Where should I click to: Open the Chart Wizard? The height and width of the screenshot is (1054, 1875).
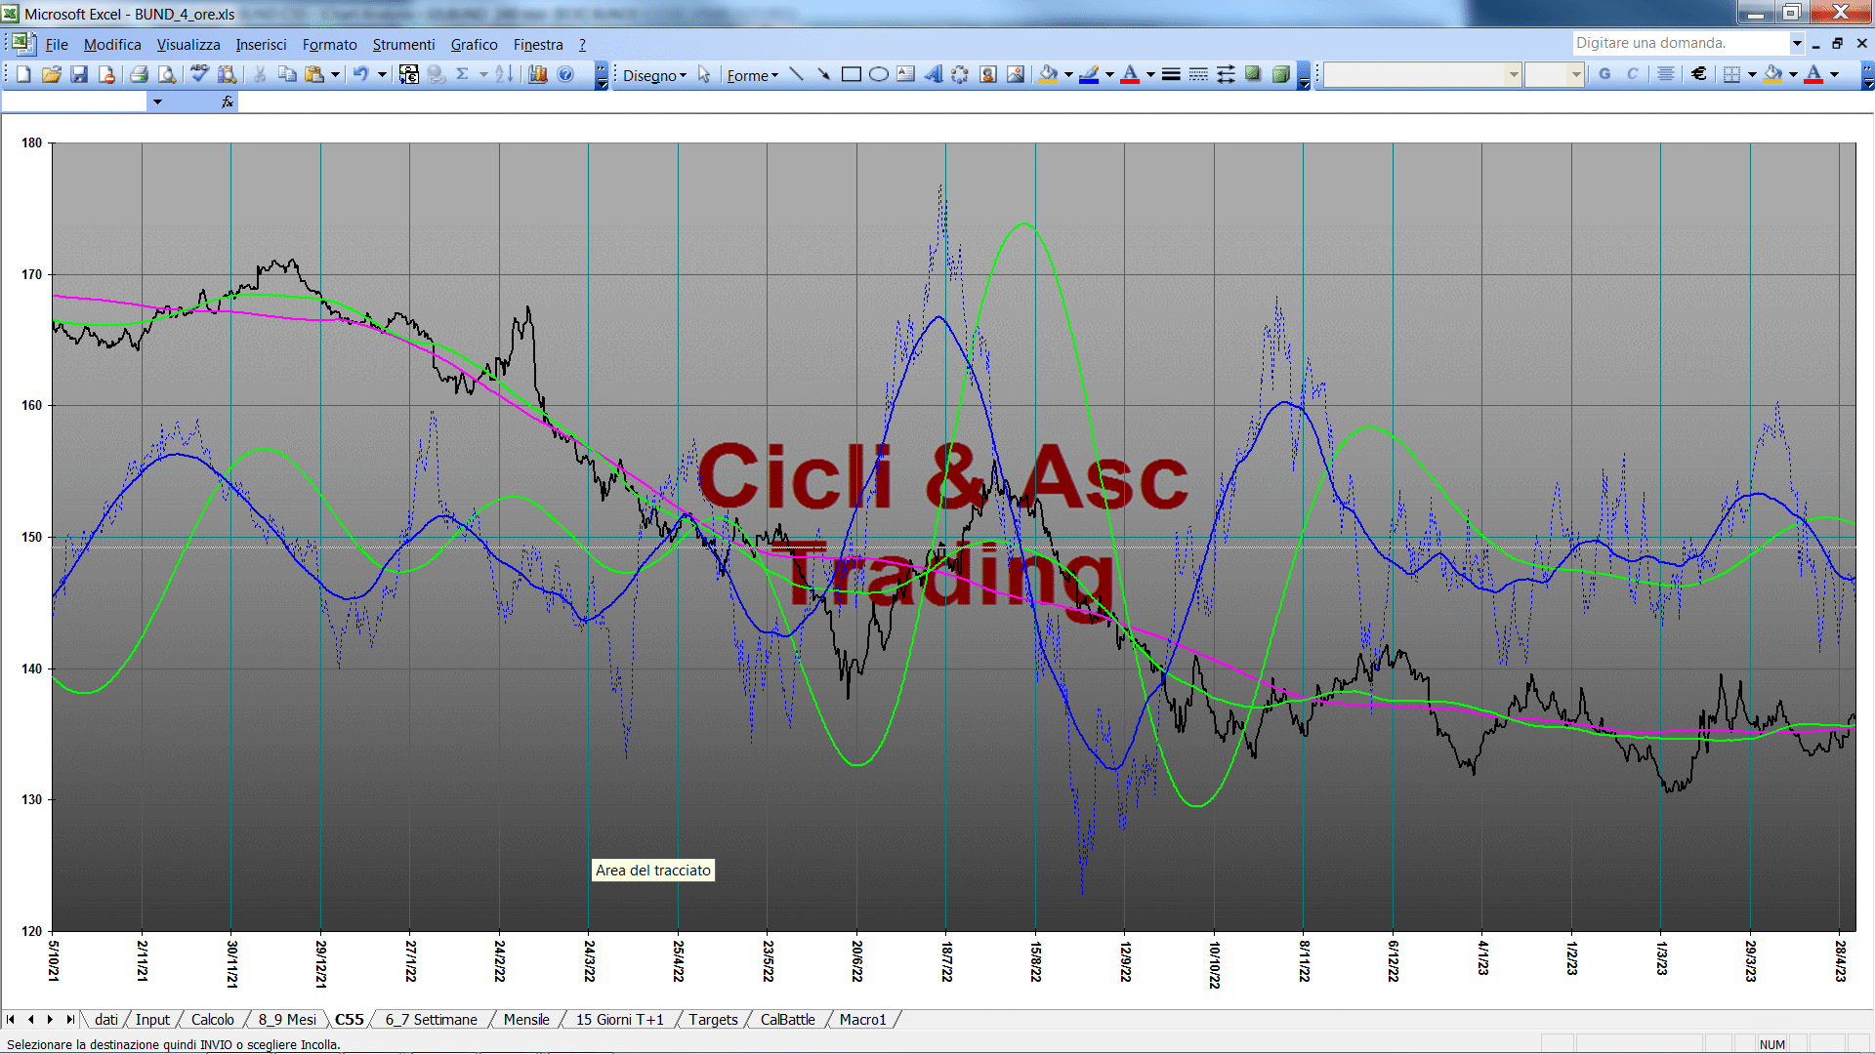click(537, 75)
